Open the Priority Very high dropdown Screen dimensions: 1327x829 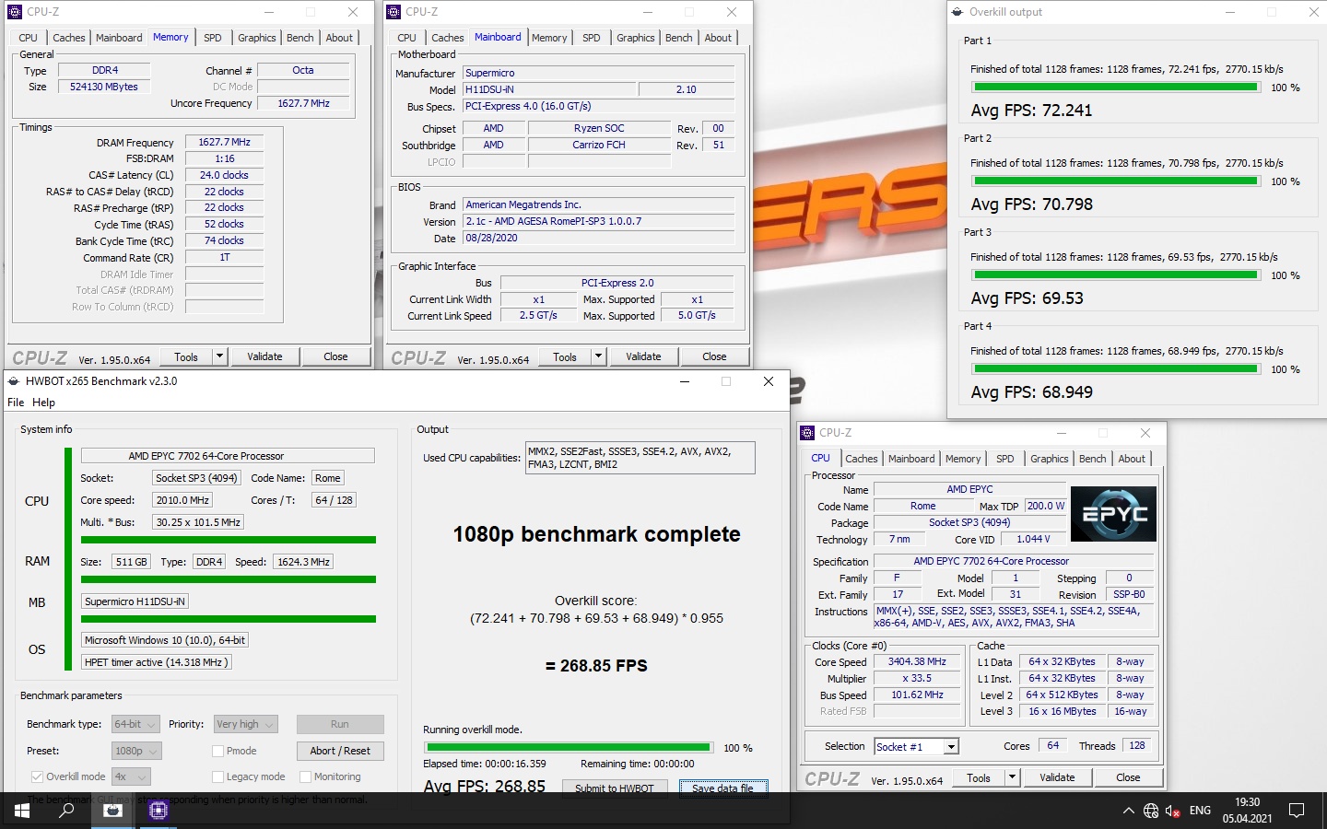coord(246,725)
